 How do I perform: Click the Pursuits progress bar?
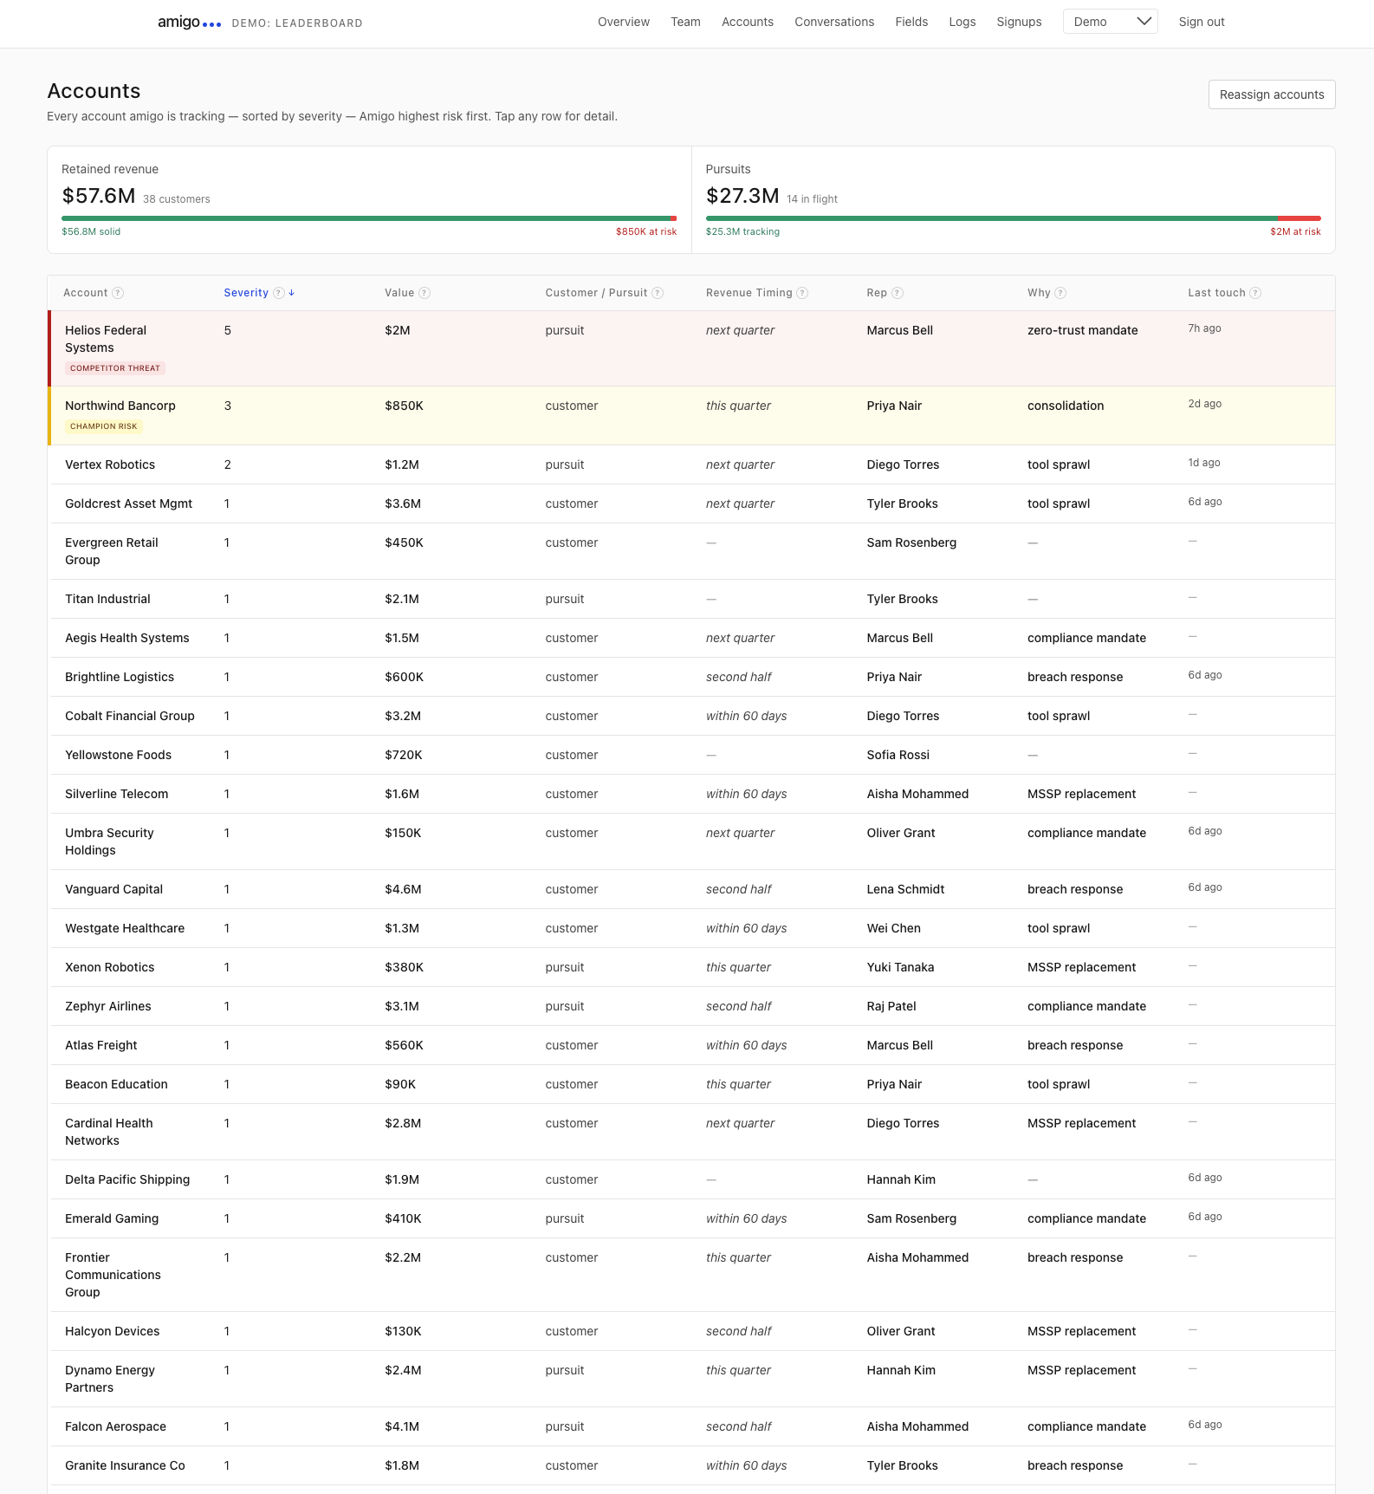pyautogui.click(x=1013, y=218)
